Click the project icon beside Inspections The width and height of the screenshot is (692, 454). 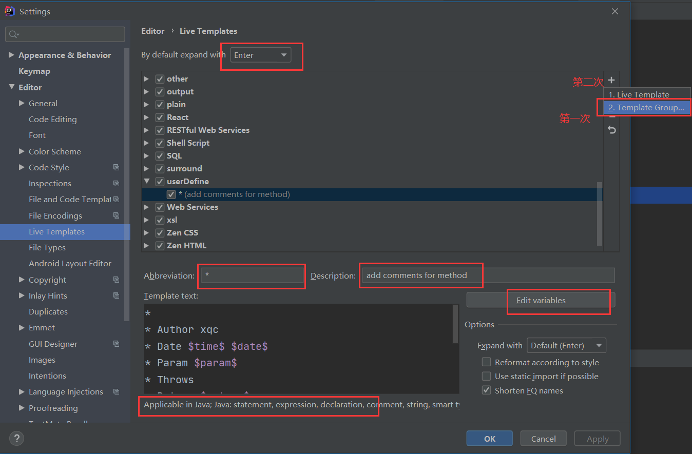coord(116,183)
